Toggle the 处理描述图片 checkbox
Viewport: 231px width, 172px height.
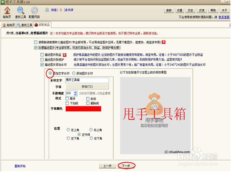pos(35,48)
